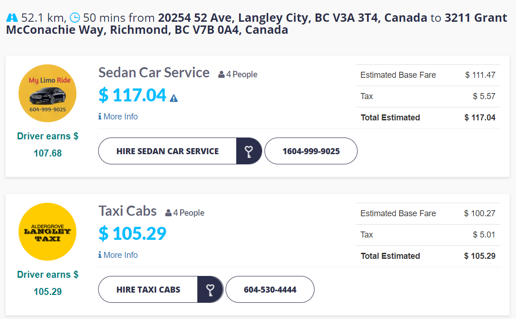Open the Aldergrove Langley Taxi logo

coord(47,232)
